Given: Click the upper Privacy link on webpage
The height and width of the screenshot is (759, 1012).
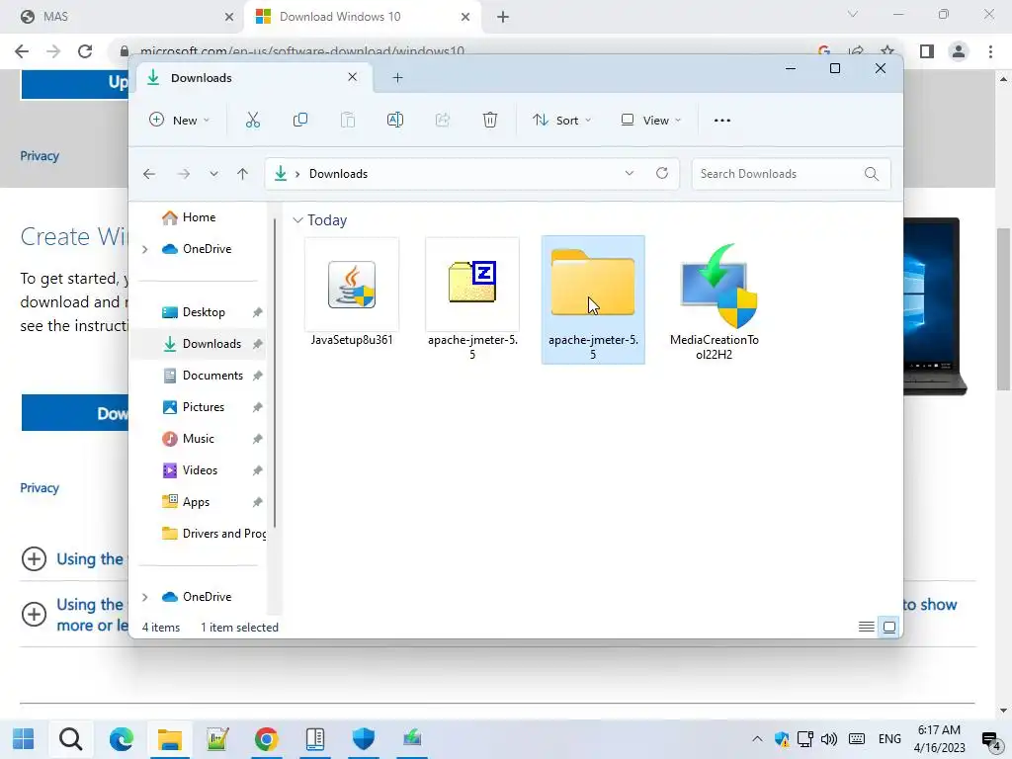Looking at the screenshot, I should [40, 156].
